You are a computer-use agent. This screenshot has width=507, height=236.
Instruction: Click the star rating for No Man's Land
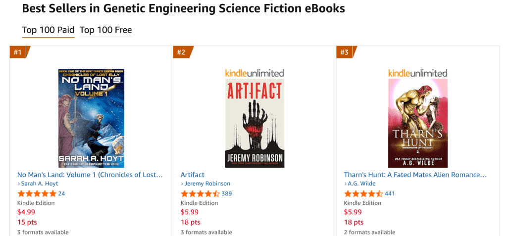[x=37, y=193]
